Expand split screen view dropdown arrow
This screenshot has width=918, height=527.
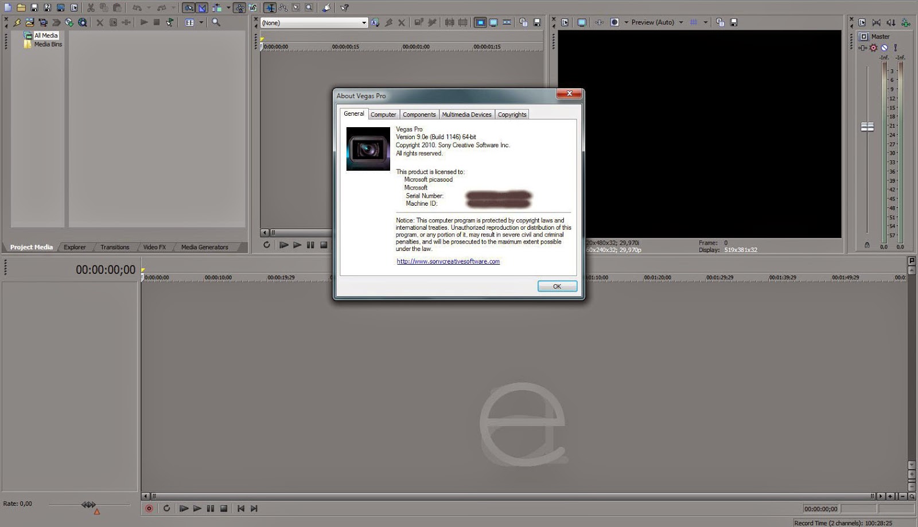626,22
